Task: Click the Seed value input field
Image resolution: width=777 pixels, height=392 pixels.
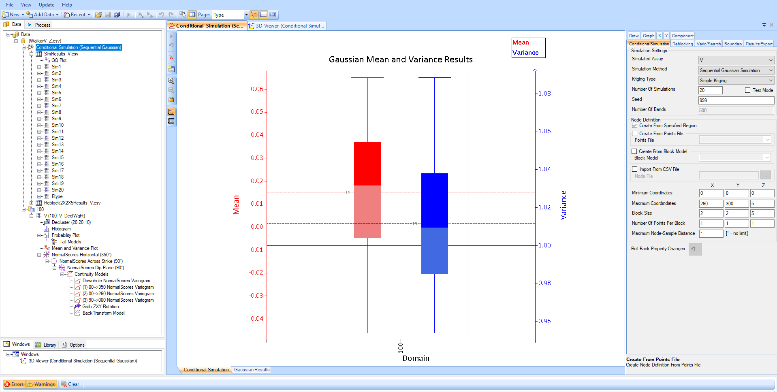Action: (736, 100)
